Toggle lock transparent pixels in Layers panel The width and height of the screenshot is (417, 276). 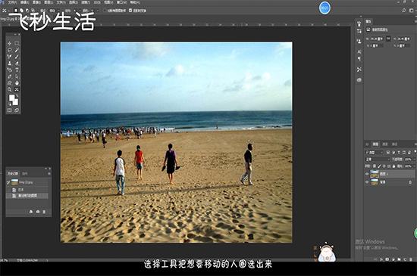[375, 166]
